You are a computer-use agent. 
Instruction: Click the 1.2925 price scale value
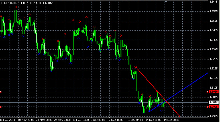214,117
